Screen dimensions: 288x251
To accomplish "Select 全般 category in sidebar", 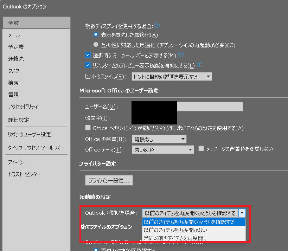I will (36, 23).
